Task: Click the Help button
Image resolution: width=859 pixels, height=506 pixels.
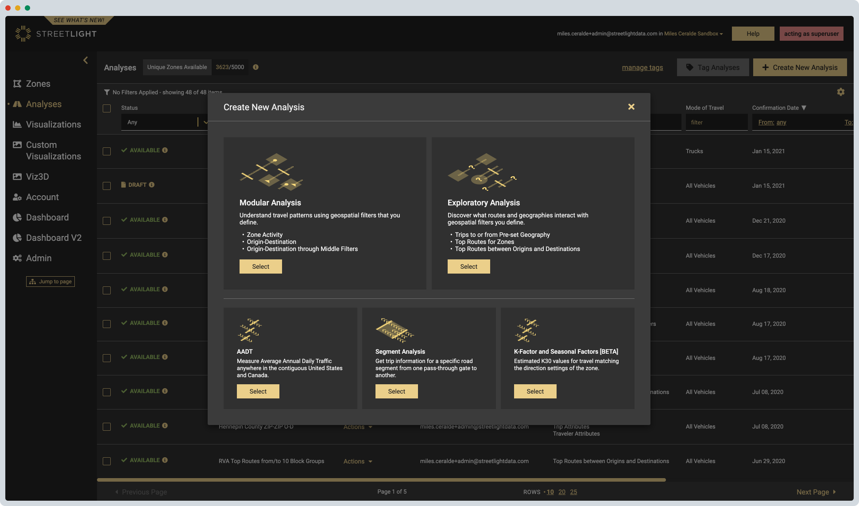Action: click(753, 34)
